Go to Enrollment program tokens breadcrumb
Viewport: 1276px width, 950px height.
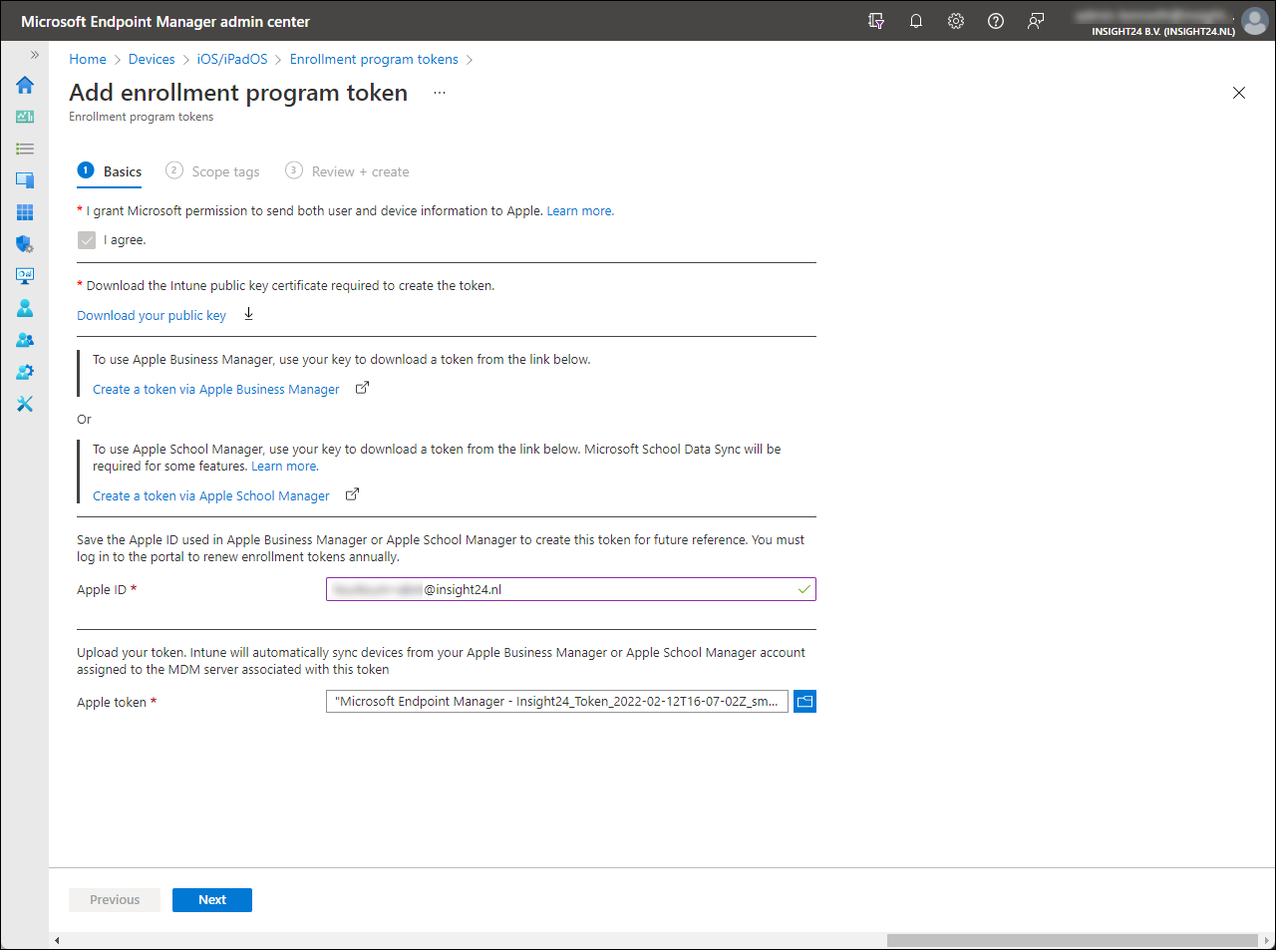(374, 59)
